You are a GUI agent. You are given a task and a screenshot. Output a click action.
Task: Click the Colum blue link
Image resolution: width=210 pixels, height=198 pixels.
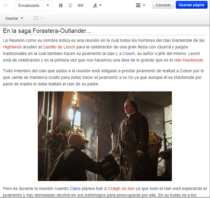pyautogui.click(x=129, y=54)
